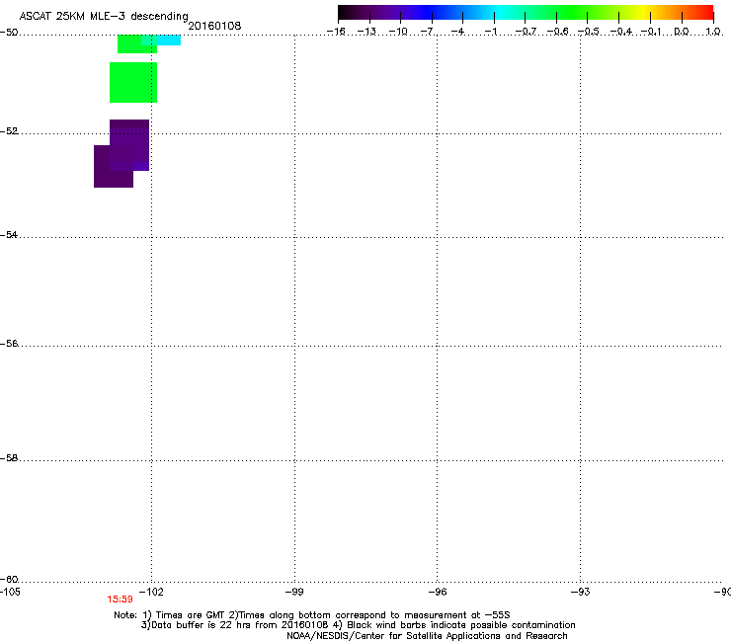Click the purple data patch crossing the -52 line
The image size is (731, 642).
(x=129, y=145)
